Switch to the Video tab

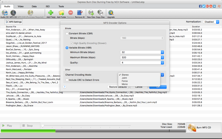coord(21,6)
